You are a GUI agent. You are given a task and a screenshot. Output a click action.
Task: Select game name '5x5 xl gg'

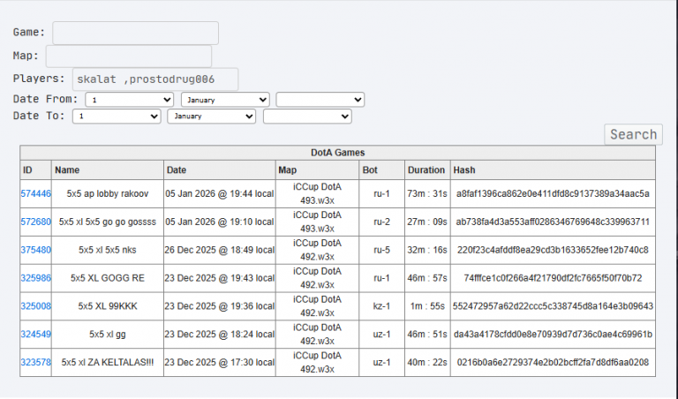pos(108,335)
